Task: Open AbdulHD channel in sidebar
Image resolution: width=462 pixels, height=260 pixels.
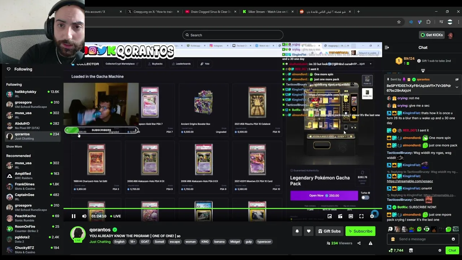Action: click(32, 126)
